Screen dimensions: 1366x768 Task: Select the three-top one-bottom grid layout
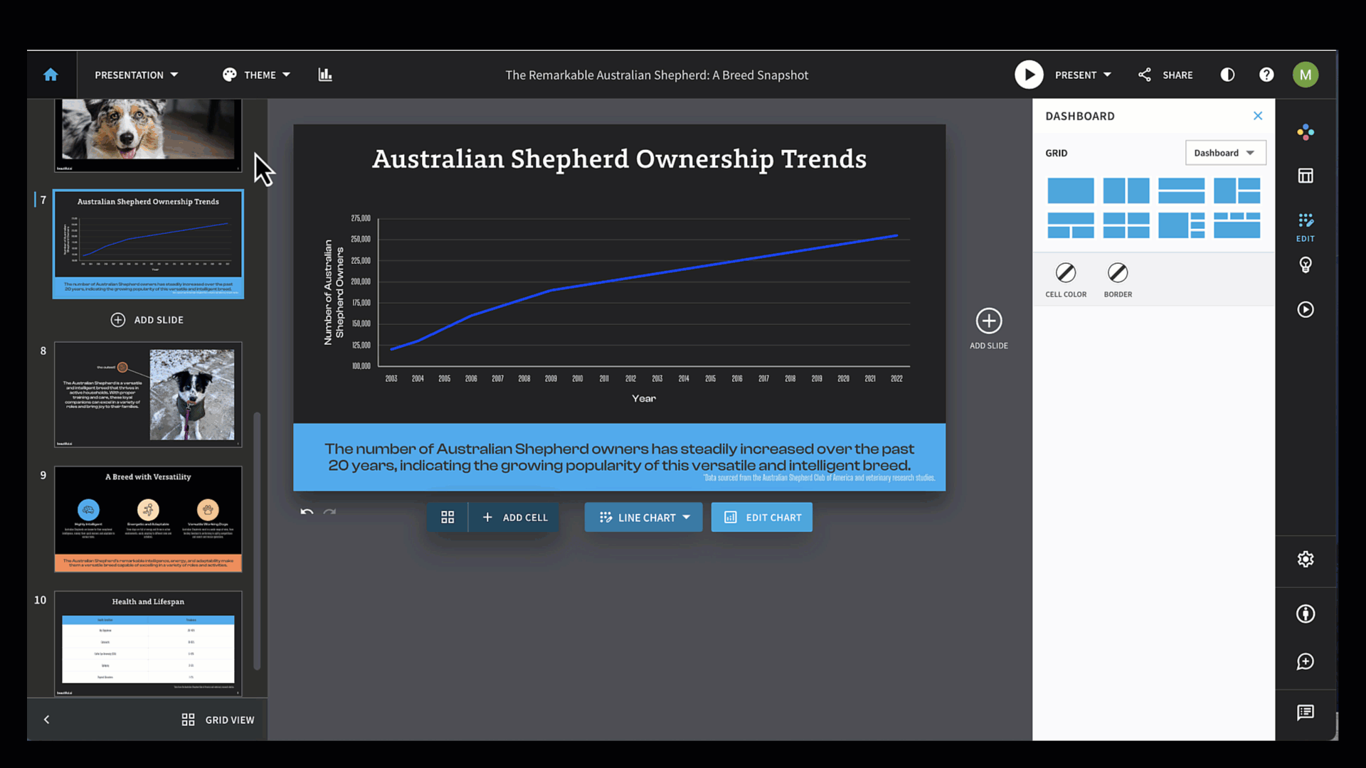[1237, 225]
